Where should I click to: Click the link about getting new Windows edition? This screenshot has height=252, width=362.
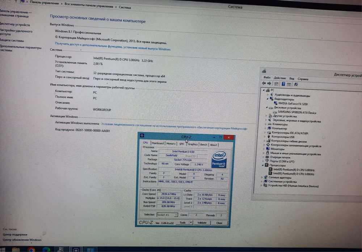point(113,47)
